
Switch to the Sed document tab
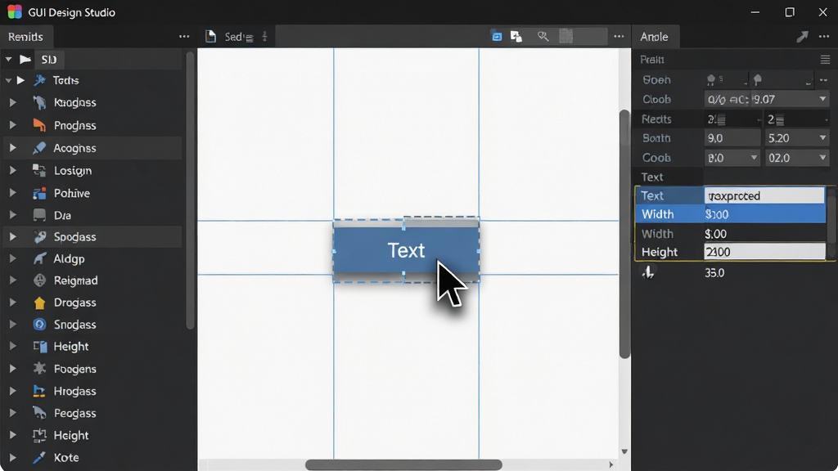(x=240, y=37)
